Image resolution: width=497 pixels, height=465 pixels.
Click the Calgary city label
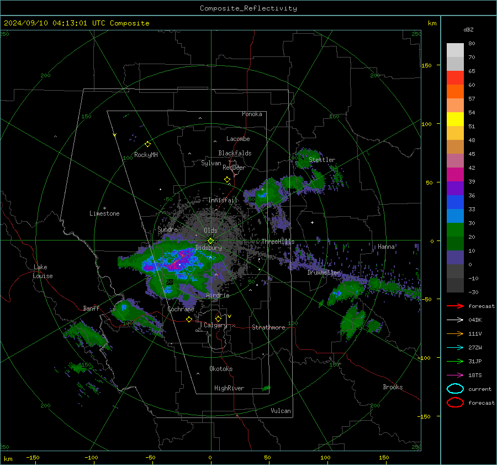(215, 325)
